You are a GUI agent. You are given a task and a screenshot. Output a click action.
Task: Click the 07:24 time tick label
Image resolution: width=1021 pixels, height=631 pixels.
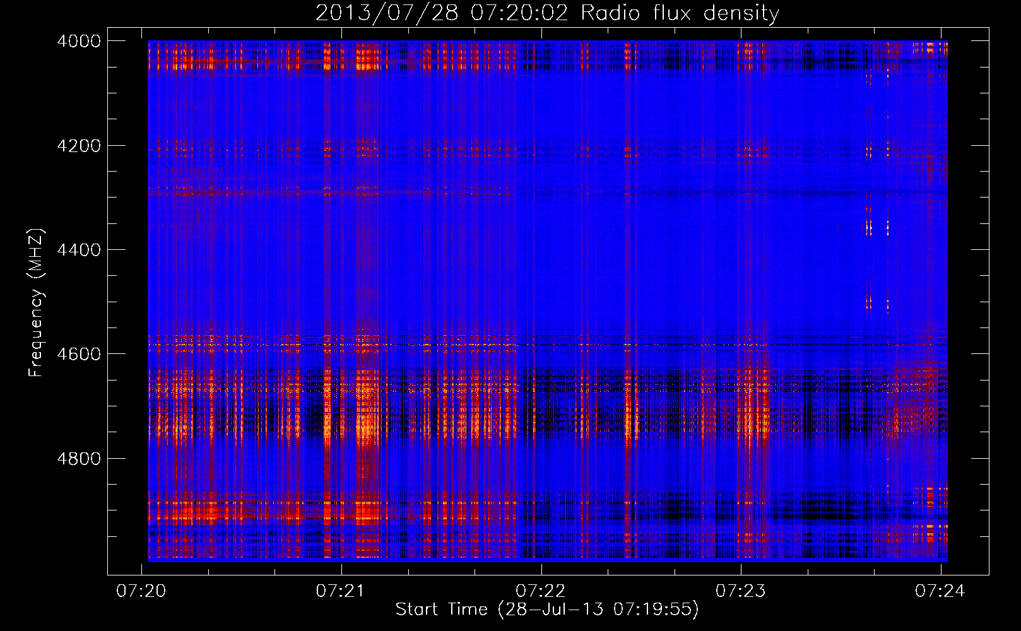[940, 591]
